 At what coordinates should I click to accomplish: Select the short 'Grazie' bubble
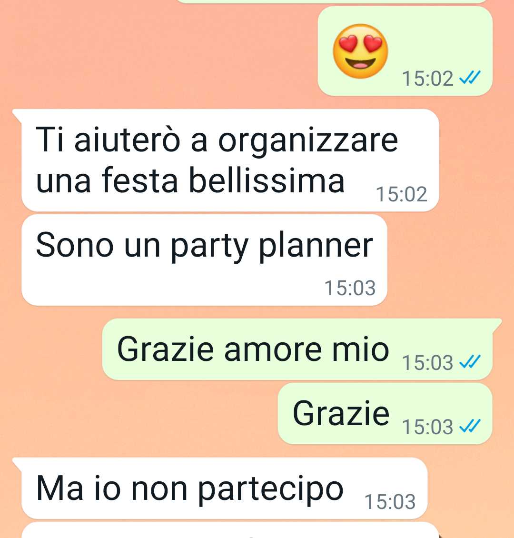coord(385,413)
